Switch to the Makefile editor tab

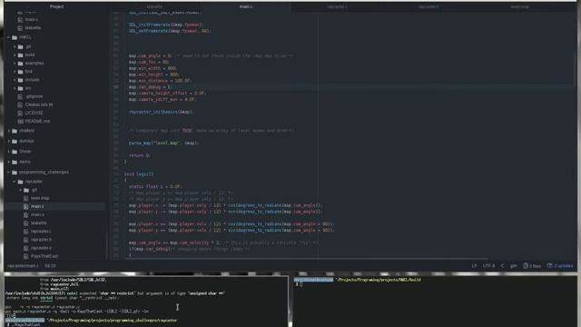point(155,6)
